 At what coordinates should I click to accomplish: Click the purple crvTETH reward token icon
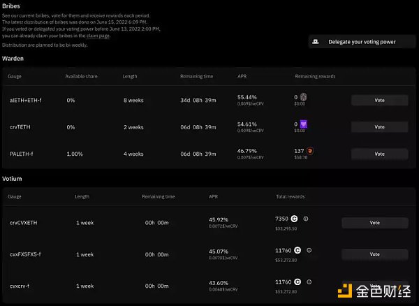point(304,124)
